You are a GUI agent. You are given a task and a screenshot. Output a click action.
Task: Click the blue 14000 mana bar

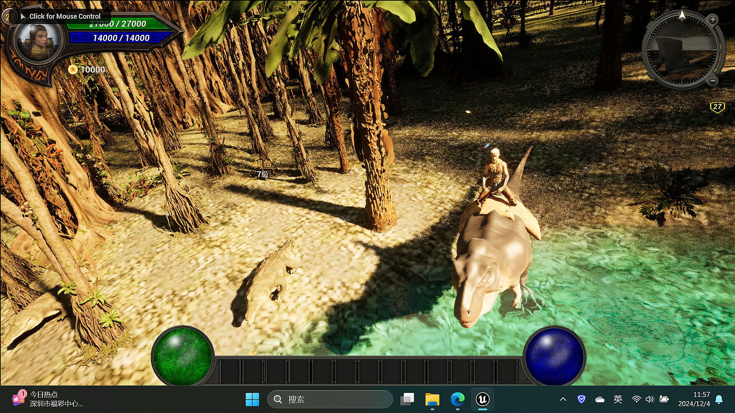121,38
